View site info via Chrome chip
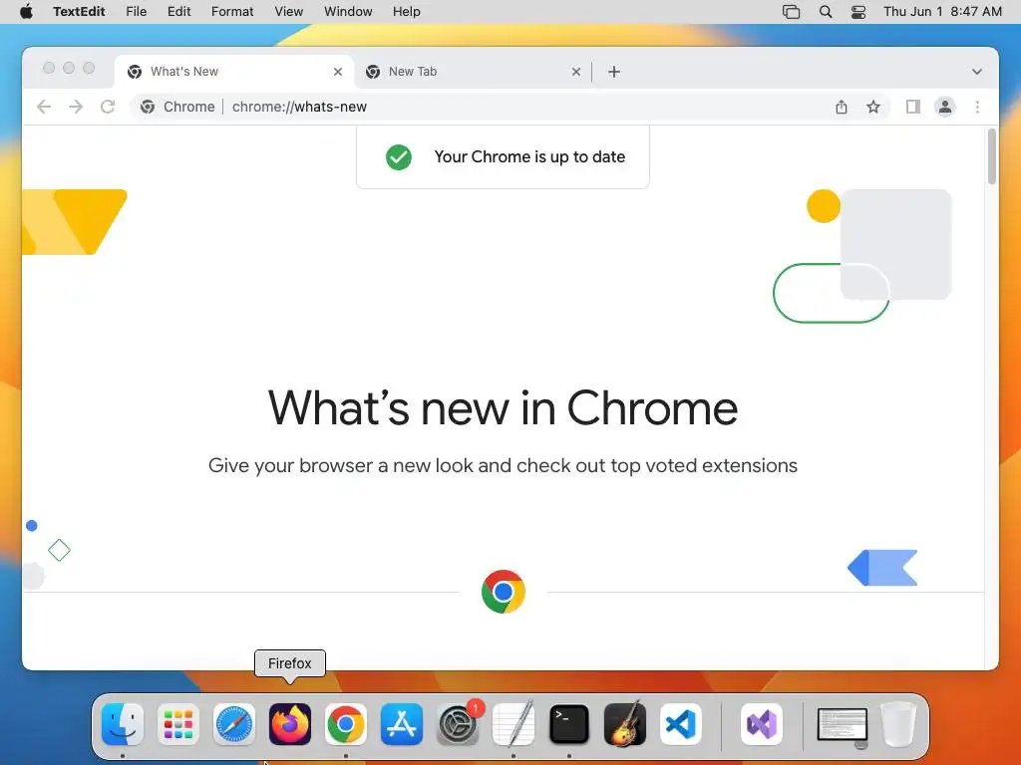 pyautogui.click(x=177, y=107)
